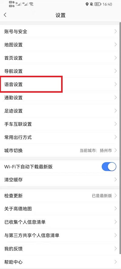Image resolution: width=121 pixels, height=269 pixels.
Task: Tap the chevron beside 帮助中心
Action: coord(116,262)
